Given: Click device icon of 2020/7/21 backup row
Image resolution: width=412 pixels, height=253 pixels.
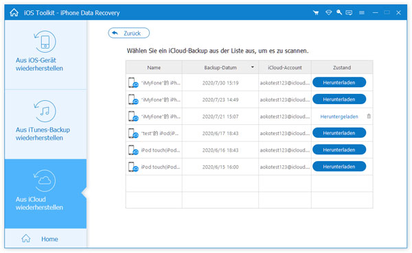Looking at the screenshot, I should click(x=133, y=117).
